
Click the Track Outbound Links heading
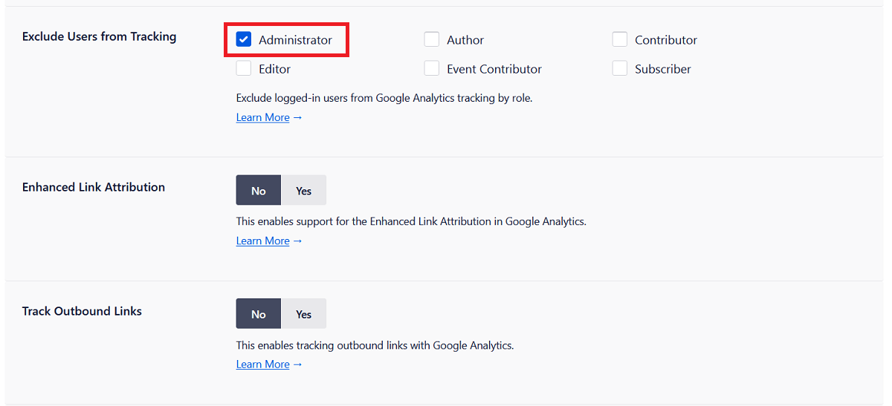click(x=82, y=311)
